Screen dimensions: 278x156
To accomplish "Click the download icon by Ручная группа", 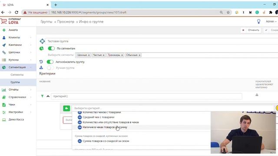I will [x=41, y=68].
